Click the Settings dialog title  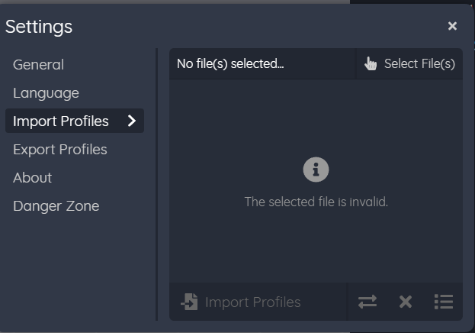click(39, 27)
